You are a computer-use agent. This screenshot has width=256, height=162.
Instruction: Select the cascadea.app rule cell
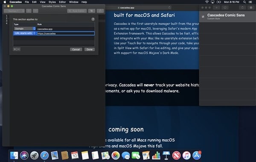pos(65,29)
